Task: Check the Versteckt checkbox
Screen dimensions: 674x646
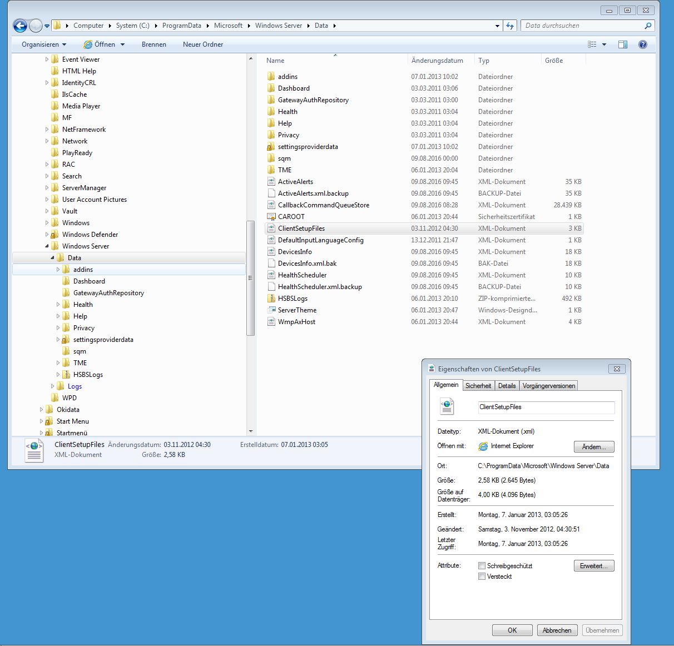Action: pyautogui.click(x=482, y=577)
